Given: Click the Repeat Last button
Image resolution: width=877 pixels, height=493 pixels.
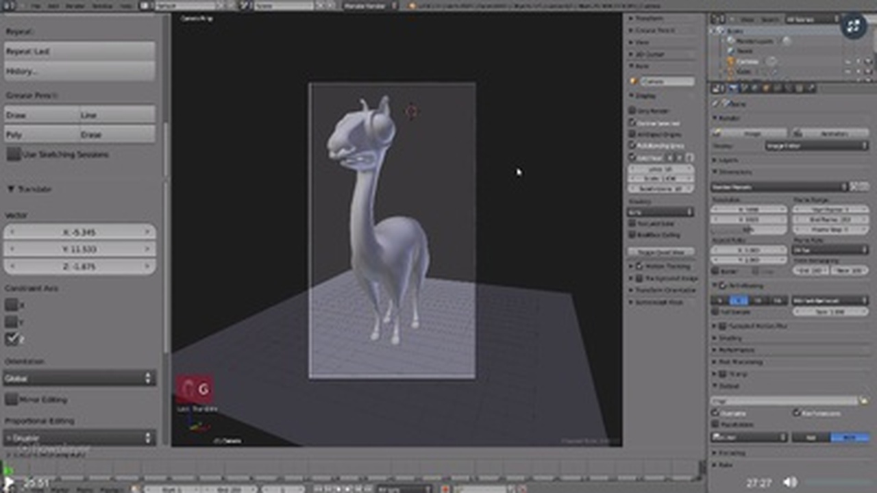Looking at the screenshot, I should click(79, 51).
